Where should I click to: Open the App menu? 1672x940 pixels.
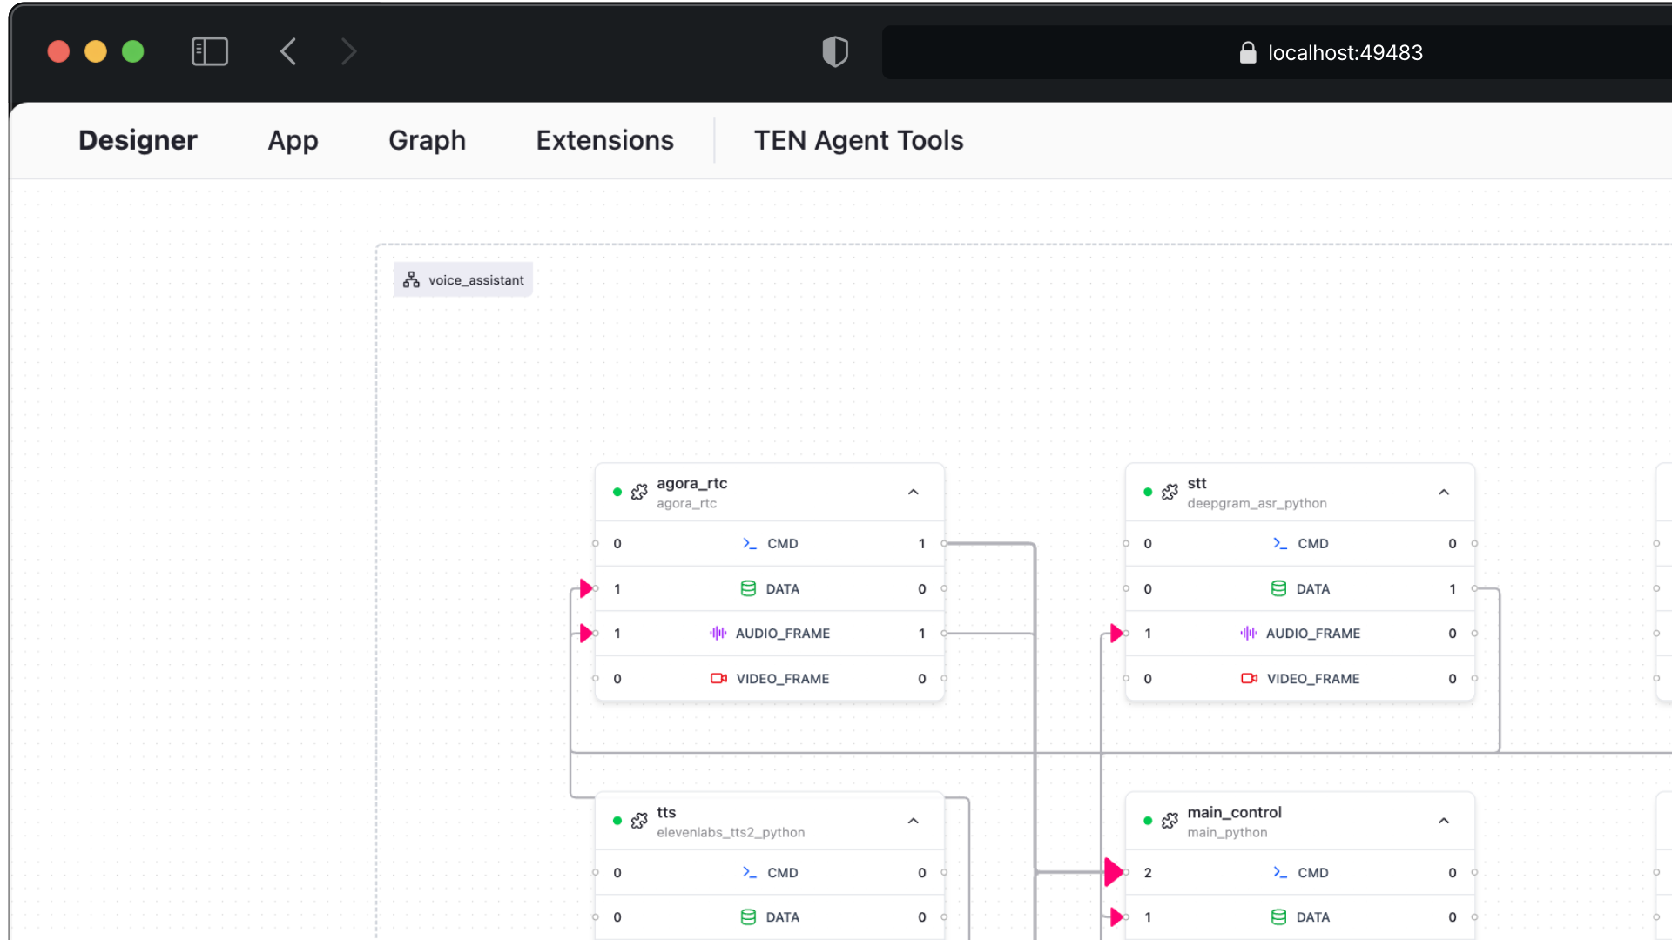point(293,141)
